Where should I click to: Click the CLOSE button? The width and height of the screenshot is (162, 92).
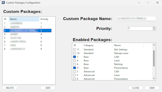[136, 88]
